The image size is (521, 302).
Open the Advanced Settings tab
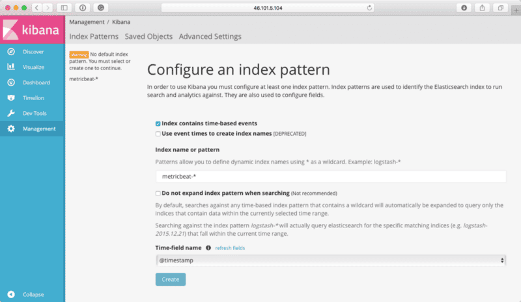(x=210, y=36)
